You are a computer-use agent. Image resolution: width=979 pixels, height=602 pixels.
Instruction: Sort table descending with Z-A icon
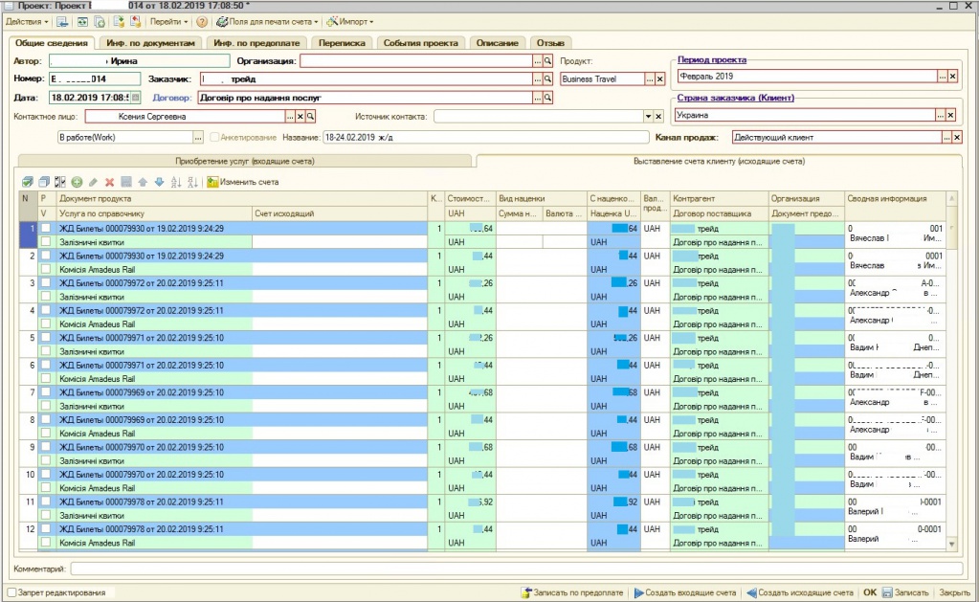click(x=193, y=183)
